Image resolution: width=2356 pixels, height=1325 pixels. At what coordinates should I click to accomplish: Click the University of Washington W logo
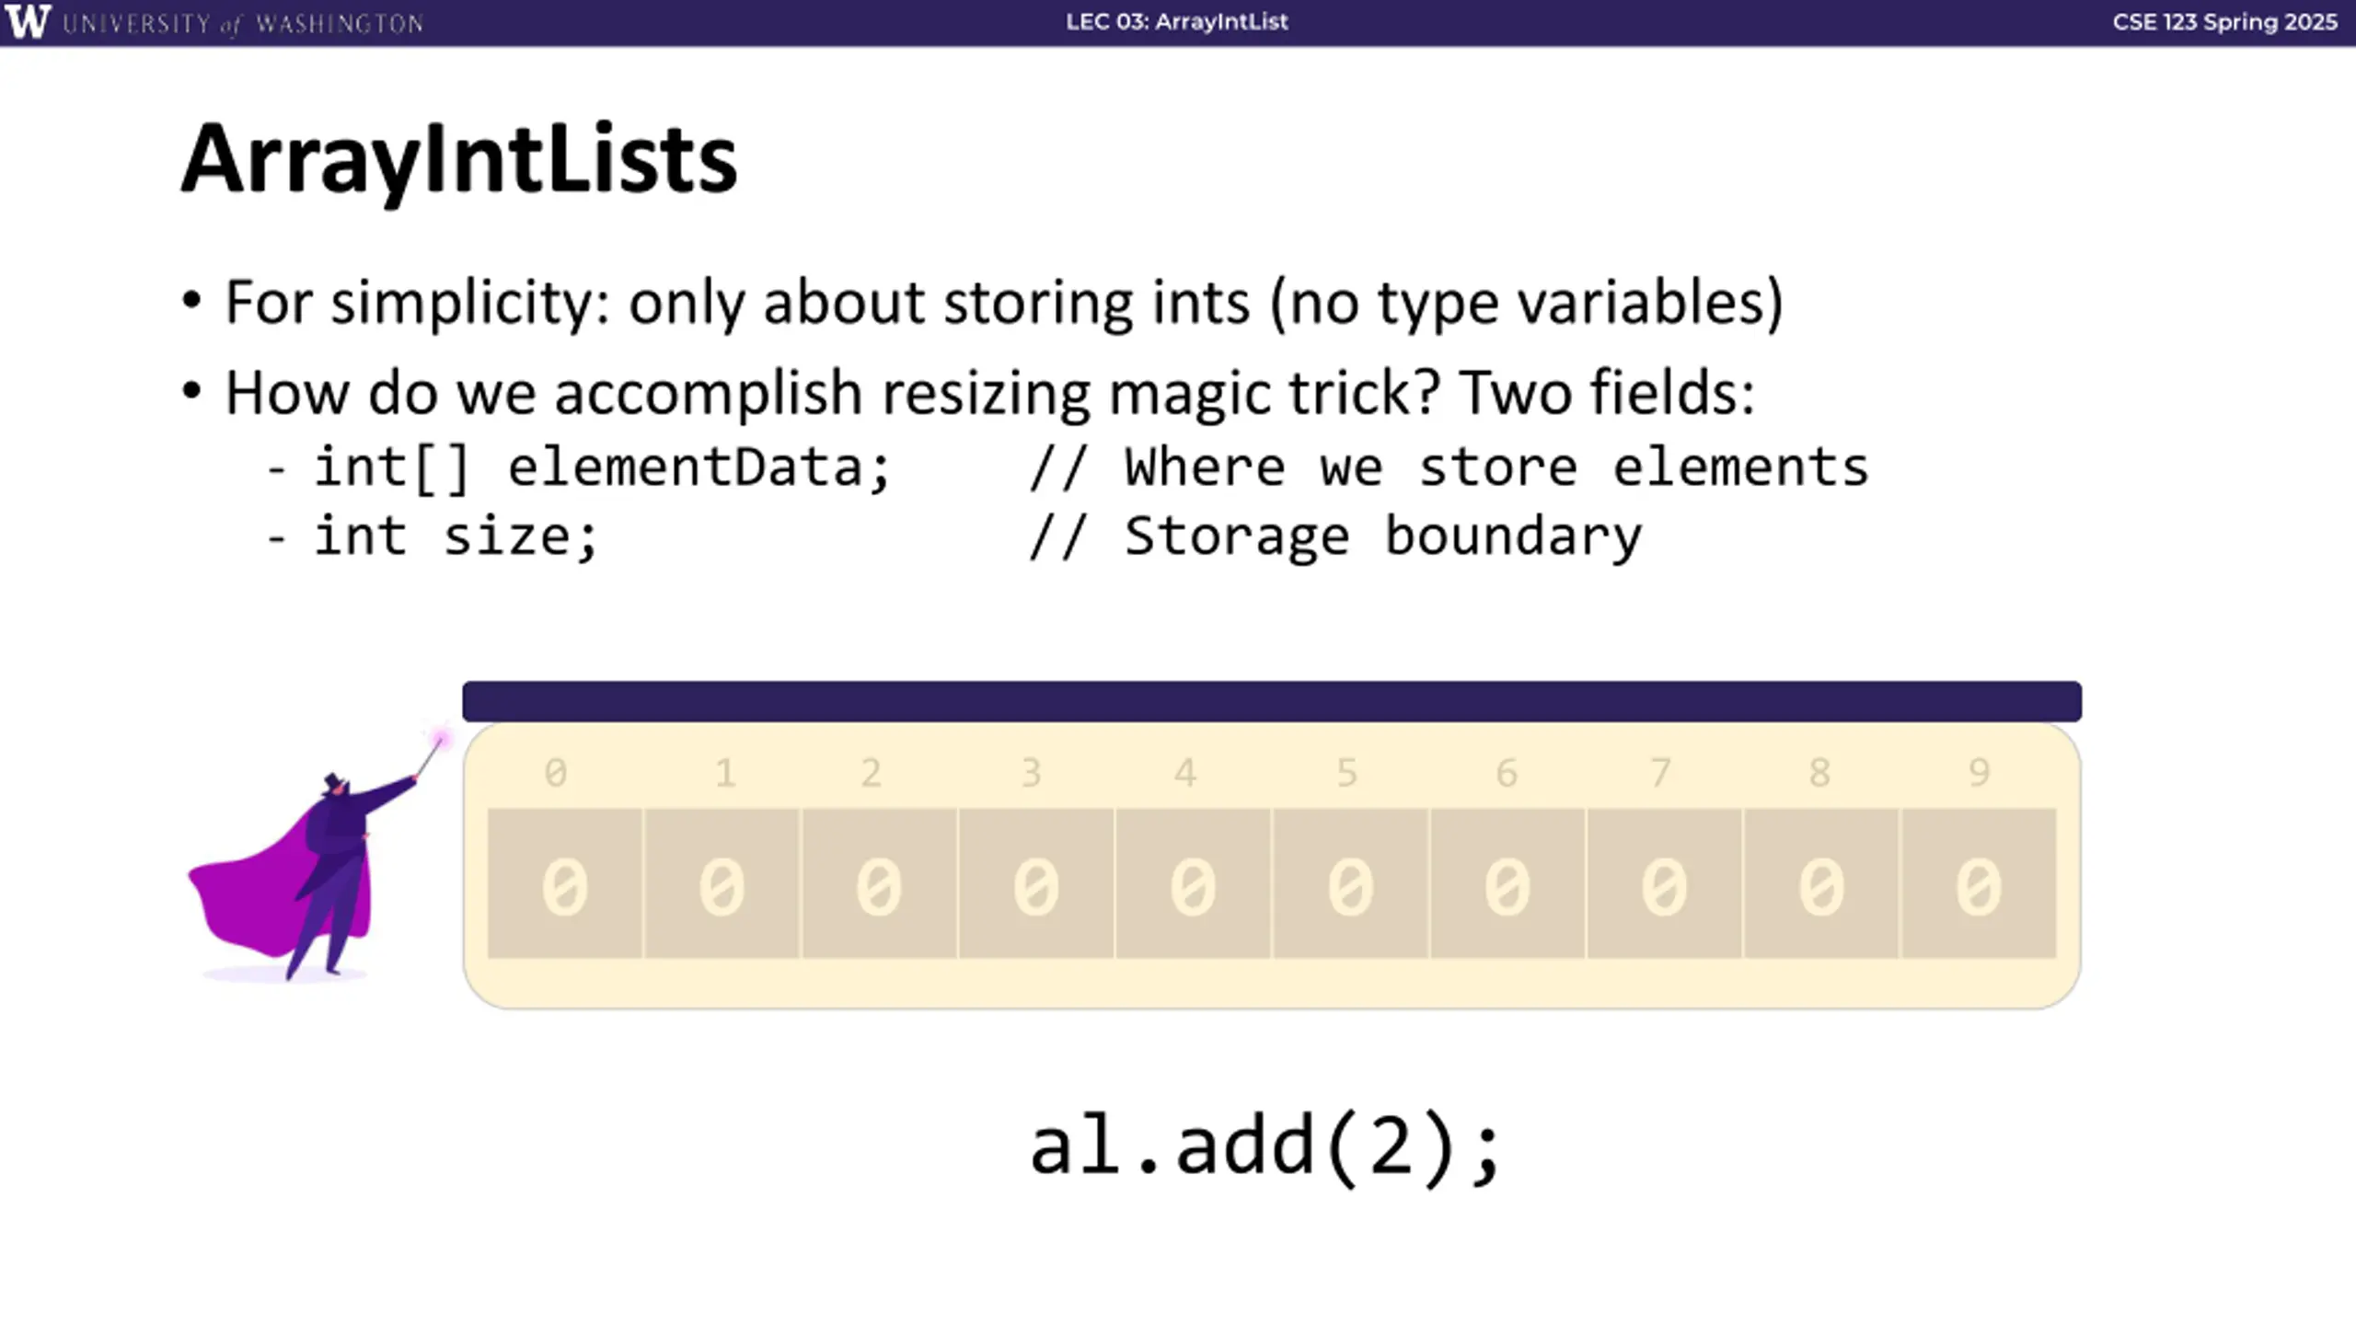click(x=27, y=21)
